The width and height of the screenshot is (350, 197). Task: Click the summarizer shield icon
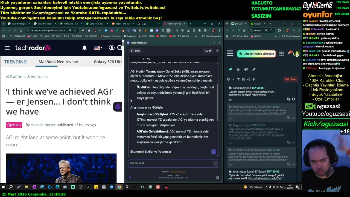tap(130, 177)
